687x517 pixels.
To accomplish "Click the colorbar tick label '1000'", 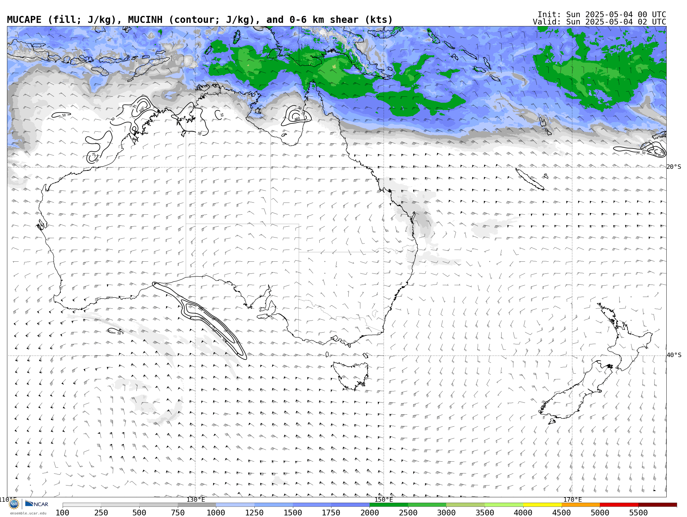I will (x=216, y=513).
